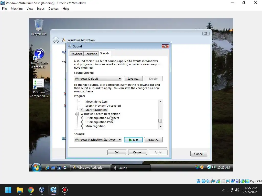Click VirtualBox keyboard capture indicator

click(x=247, y=181)
